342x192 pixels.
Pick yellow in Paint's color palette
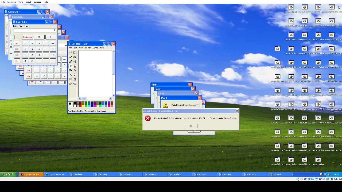83,105
